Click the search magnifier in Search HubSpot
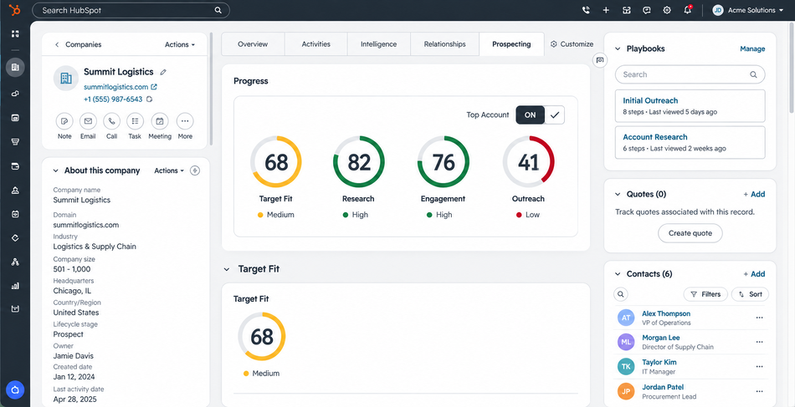 click(x=218, y=10)
